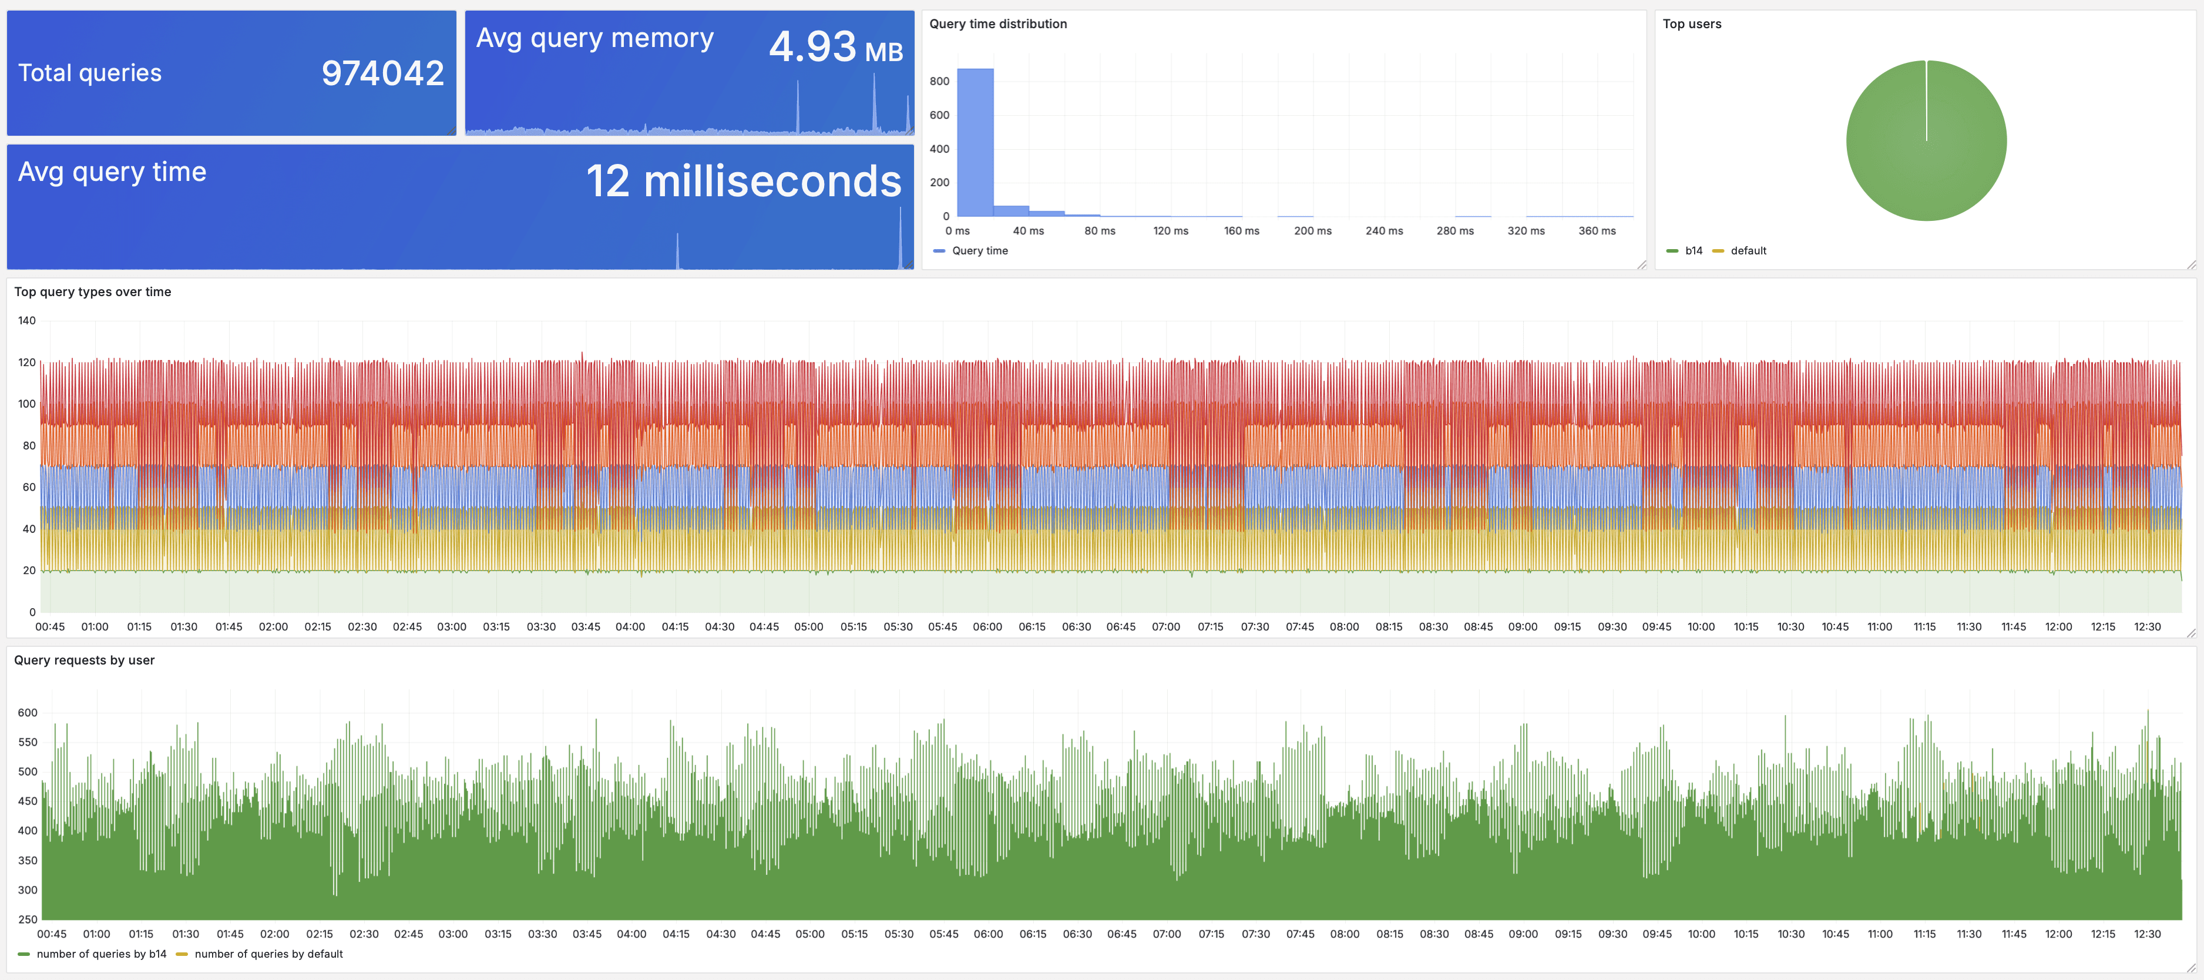Click the Total queries value 974042
Screen dimensions: 2204x980
pyautogui.click(x=382, y=73)
